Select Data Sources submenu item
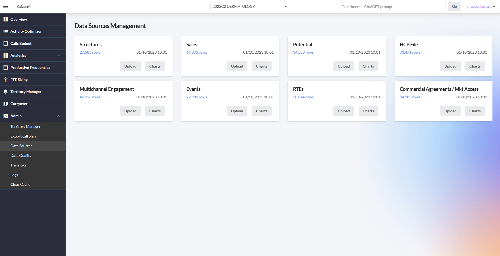This screenshot has width=500, height=256. [x=33, y=146]
